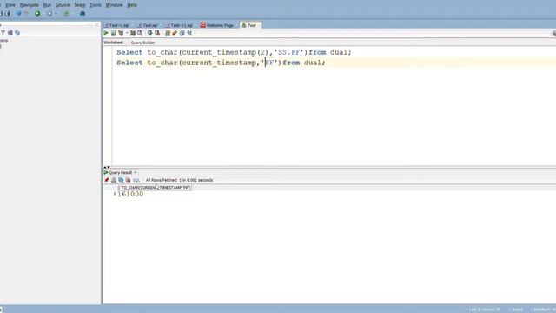The image size is (556, 313).
Task: Switch to the Test~1.sql editor tab
Action: coord(117,25)
